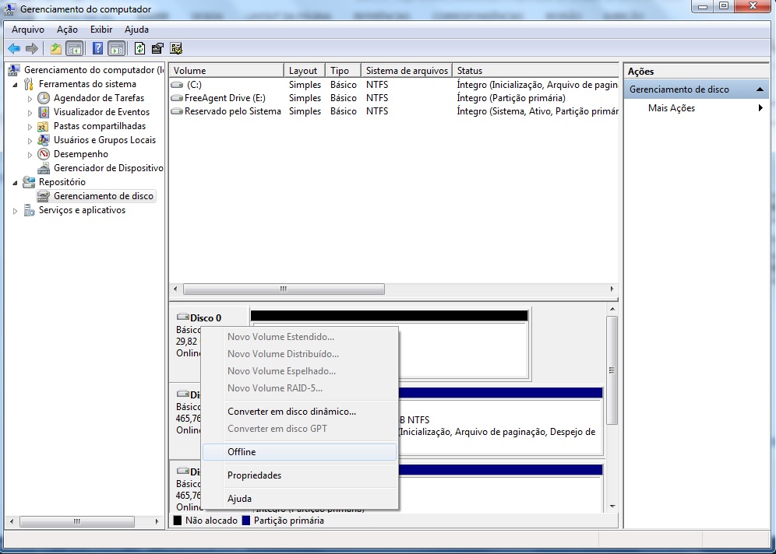The image size is (776, 554).
Task: Toggle the show/hide console tree button
Action: pyautogui.click(x=75, y=48)
